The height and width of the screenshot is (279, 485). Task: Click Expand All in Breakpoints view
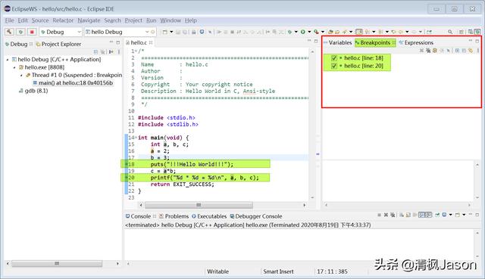point(457,50)
